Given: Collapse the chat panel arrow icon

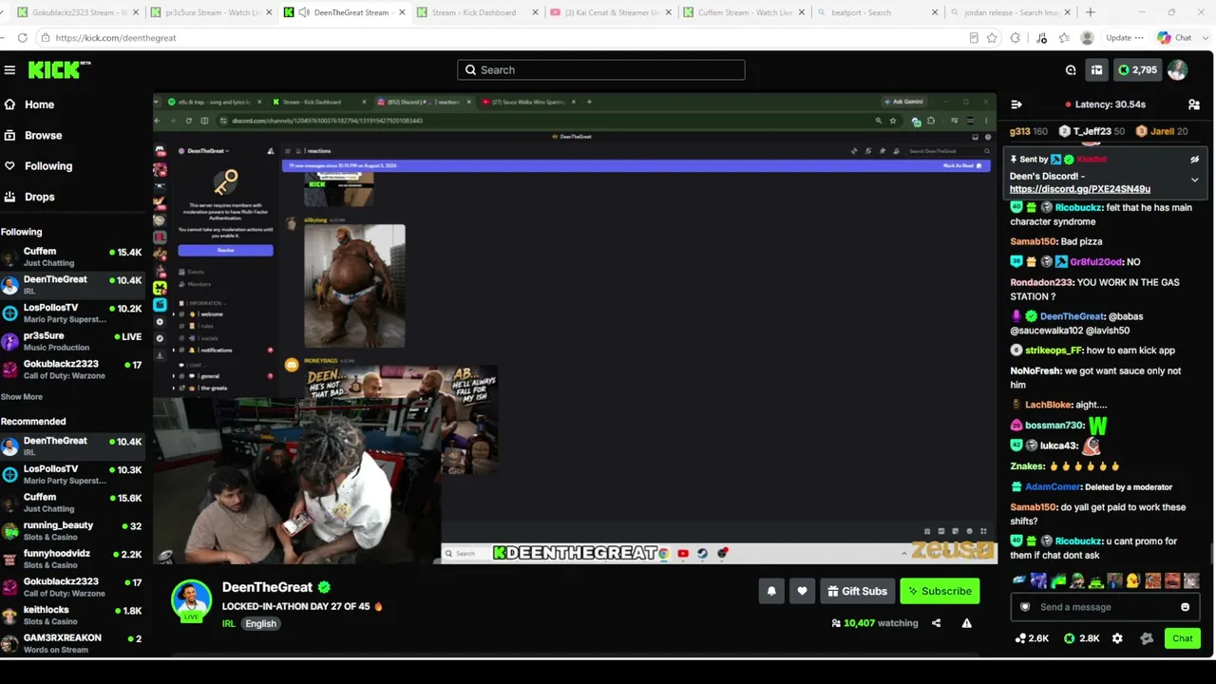Looking at the screenshot, I should tap(1016, 104).
